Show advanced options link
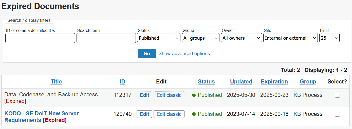The image size is (352, 129). tap(184, 53)
